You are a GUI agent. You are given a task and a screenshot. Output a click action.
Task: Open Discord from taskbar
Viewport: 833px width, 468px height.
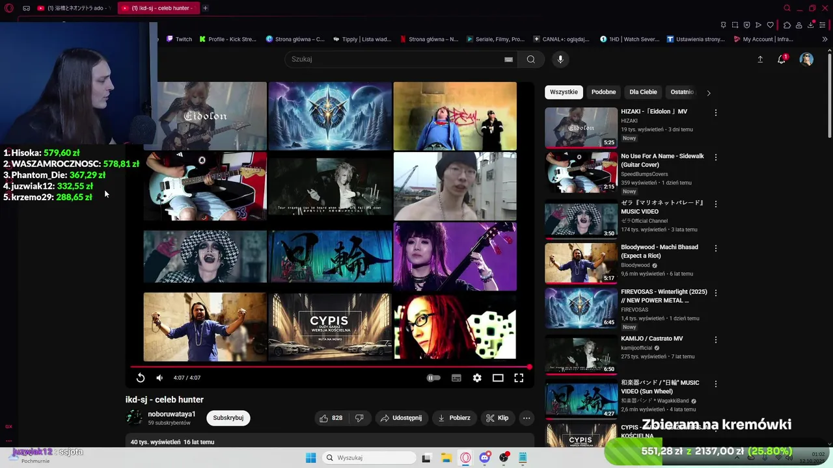(484, 458)
